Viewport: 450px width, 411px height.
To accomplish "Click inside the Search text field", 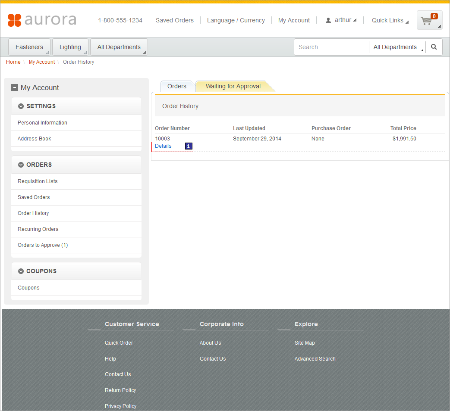I will tap(331, 47).
